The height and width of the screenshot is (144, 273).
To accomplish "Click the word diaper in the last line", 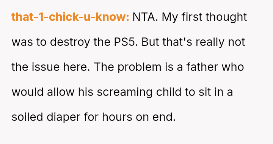I will tap(63, 117).
